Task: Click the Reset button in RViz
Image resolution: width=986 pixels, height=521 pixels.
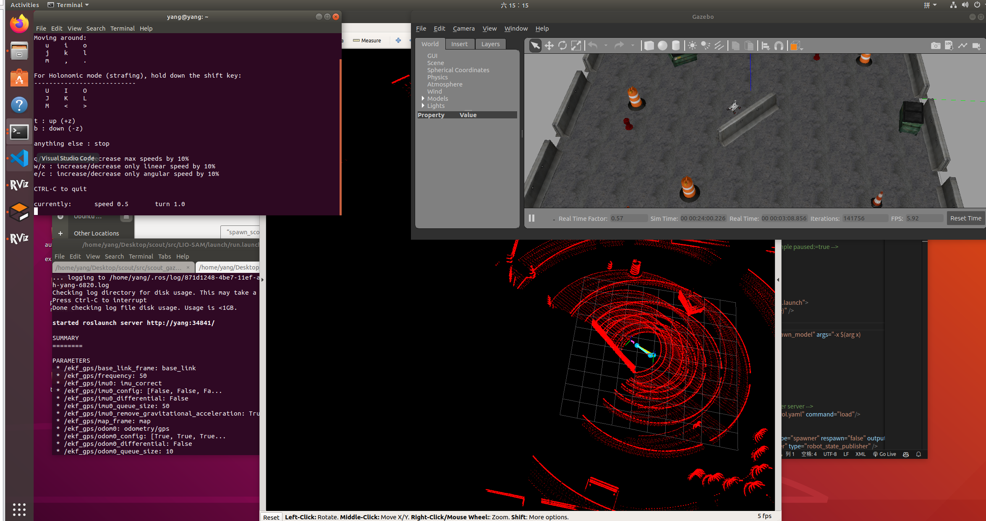Action: (x=271, y=517)
